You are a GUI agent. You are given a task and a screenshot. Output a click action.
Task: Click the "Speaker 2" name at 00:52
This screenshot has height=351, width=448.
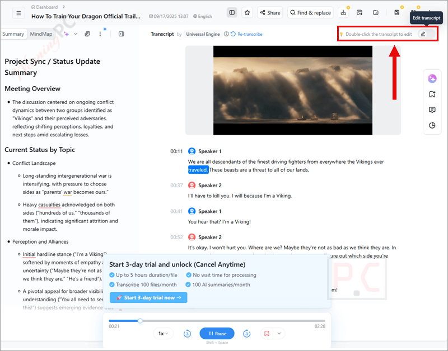pyautogui.click(x=209, y=237)
